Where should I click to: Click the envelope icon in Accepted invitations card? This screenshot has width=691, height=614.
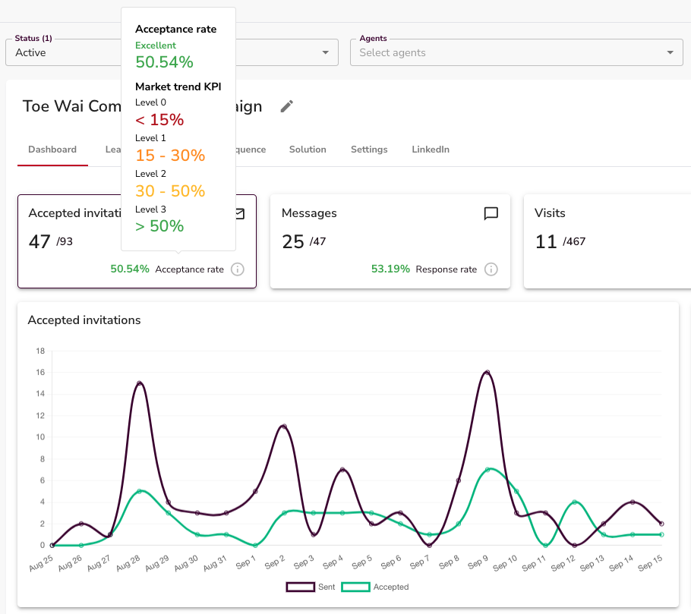pyautogui.click(x=239, y=214)
